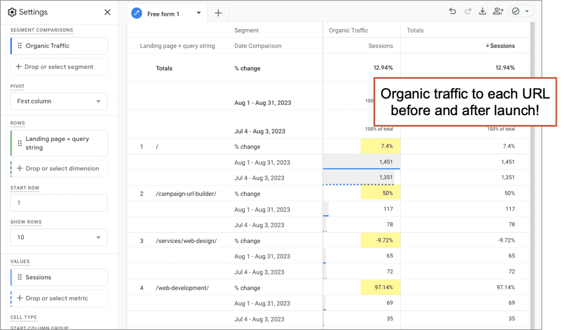
Task: Add a new exploration tab with plus icon
Action: click(x=218, y=13)
